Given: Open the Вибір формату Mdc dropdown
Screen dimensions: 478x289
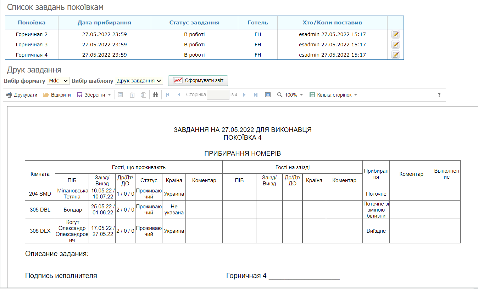Looking at the screenshot, I should point(59,81).
